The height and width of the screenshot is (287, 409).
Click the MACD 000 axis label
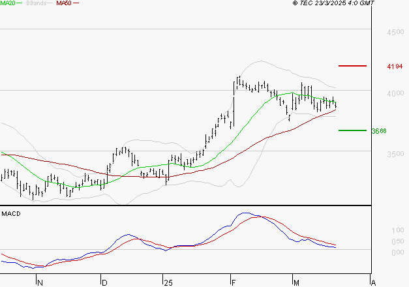[398, 252]
